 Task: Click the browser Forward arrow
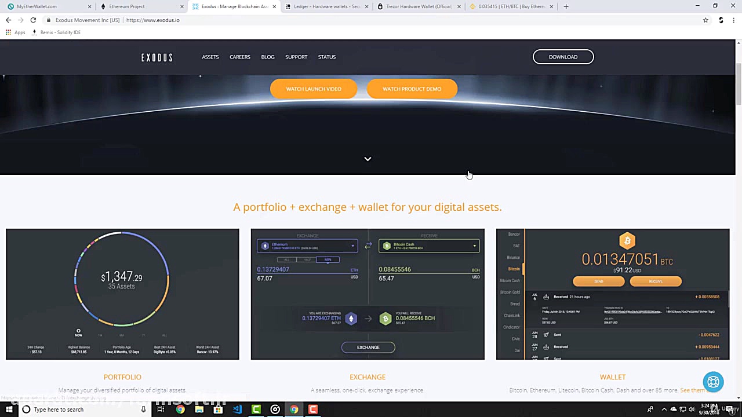tap(21, 20)
